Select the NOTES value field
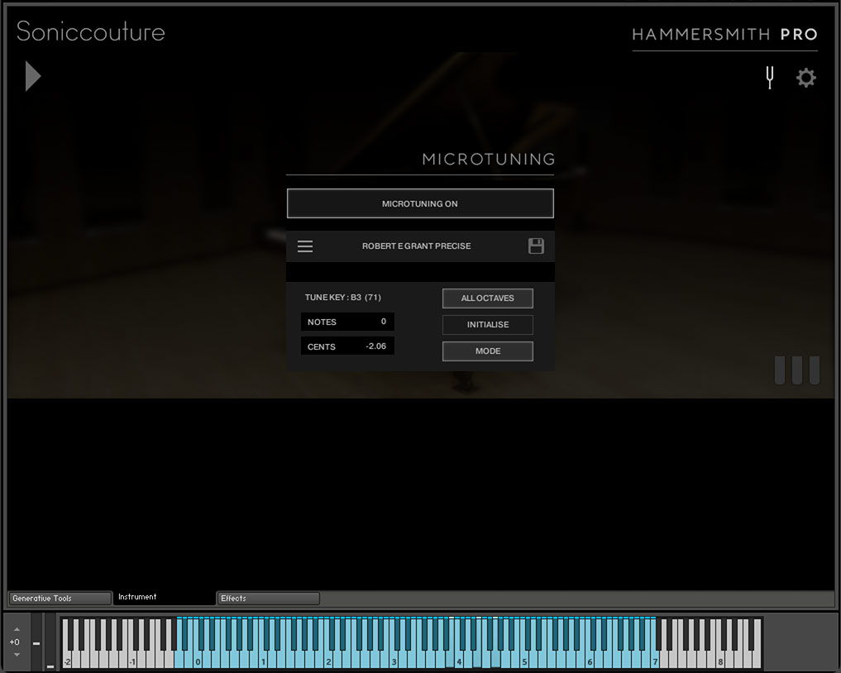The height and width of the screenshot is (673, 841). pyautogui.click(x=347, y=322)
